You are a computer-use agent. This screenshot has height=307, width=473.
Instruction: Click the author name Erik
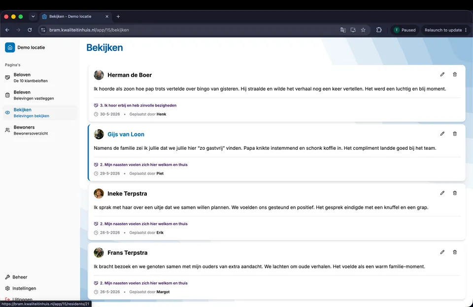point(160,233)
